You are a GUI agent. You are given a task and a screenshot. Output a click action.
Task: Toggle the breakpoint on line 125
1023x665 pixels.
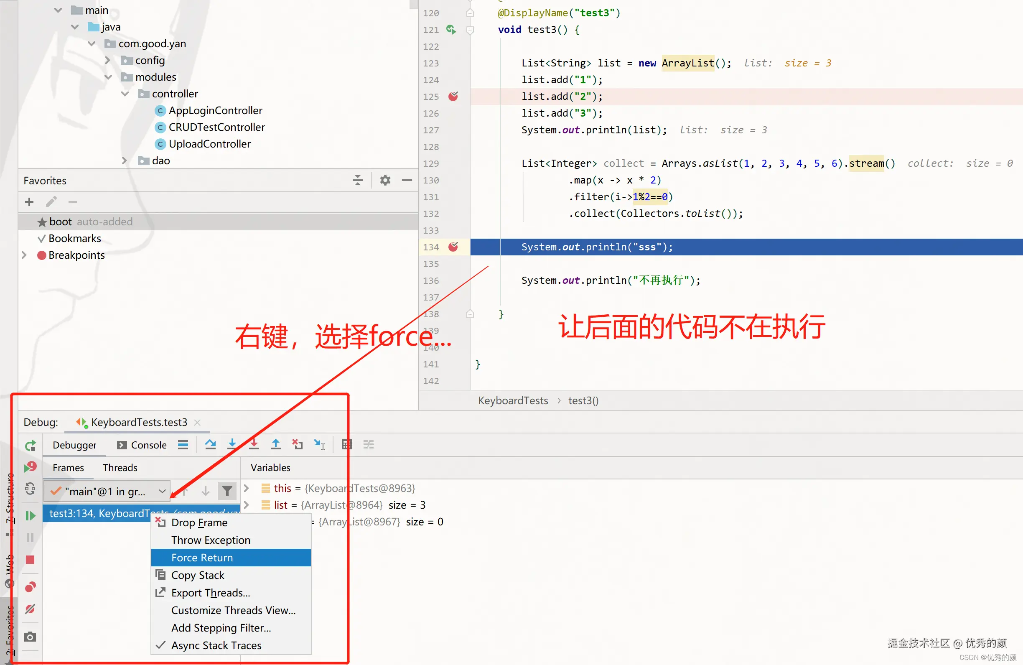click(453, 96)
